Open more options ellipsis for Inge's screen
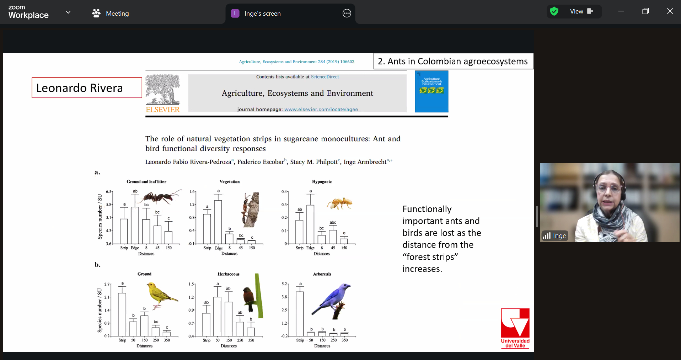This screenshot has height=360, width=681. pos(347,14)
